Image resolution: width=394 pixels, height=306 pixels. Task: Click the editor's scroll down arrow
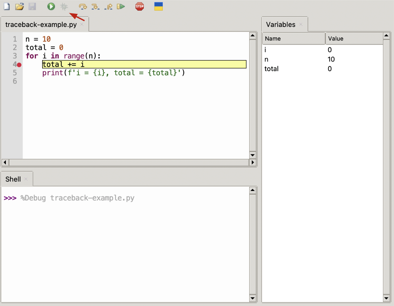pyautogui.click(x=252, y=155)
